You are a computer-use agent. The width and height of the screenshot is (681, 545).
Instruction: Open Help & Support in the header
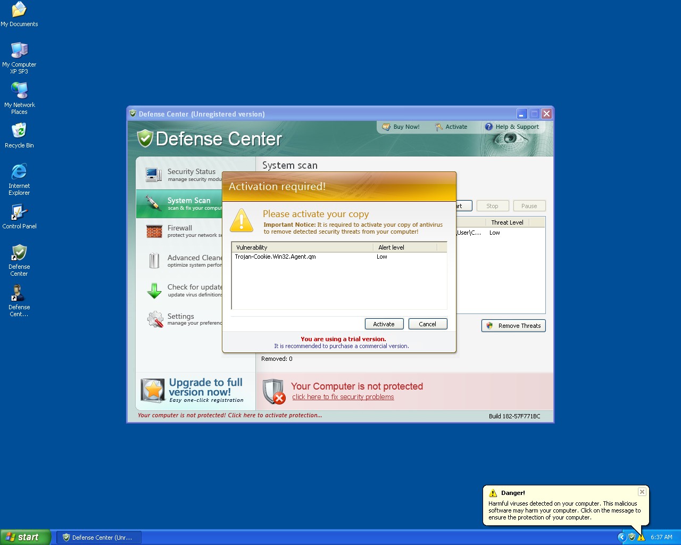point(512,127)
